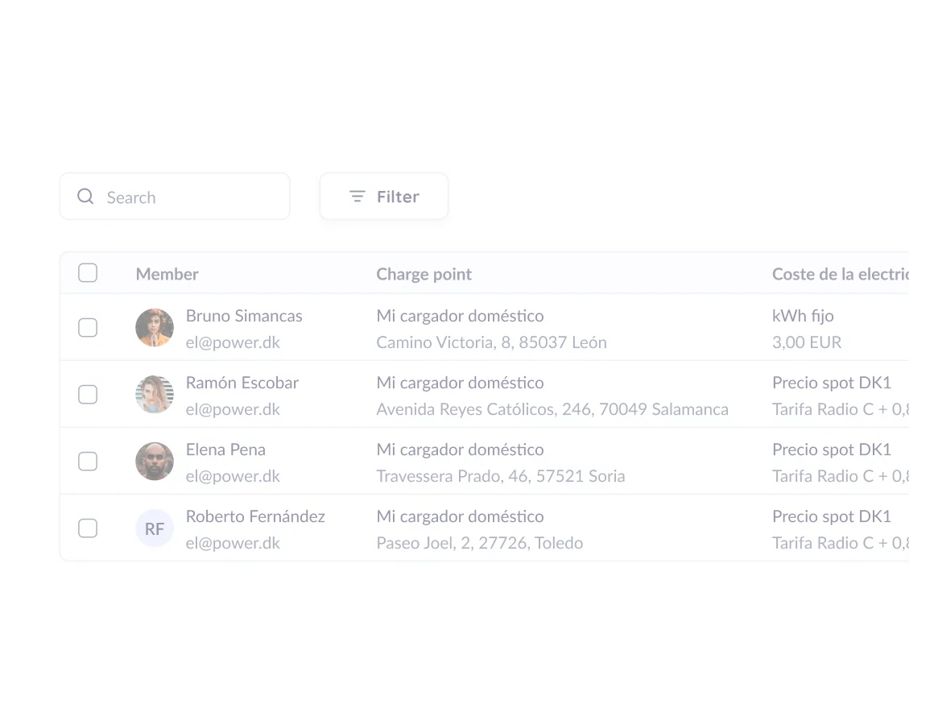This screenshot has height=725, width=934.
Task: Open Ramón Escobar avatar photo
Action: tap(155, 394)
